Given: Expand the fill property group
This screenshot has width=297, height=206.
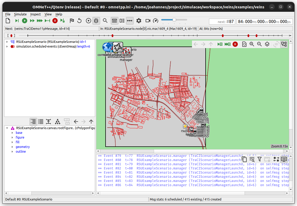Looking at the screenshot, I should (12, 142).
